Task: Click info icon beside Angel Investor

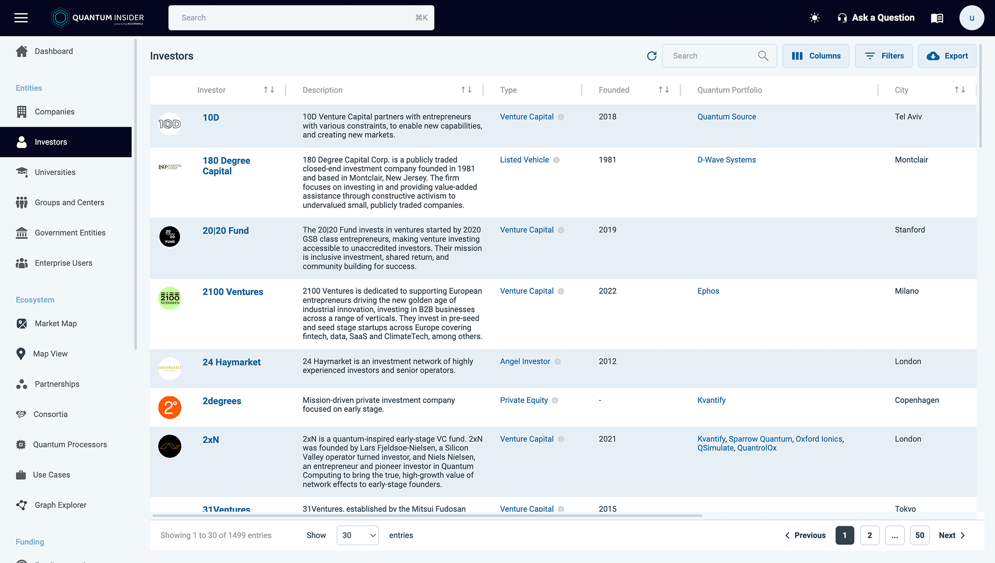Action: [558, 362]
